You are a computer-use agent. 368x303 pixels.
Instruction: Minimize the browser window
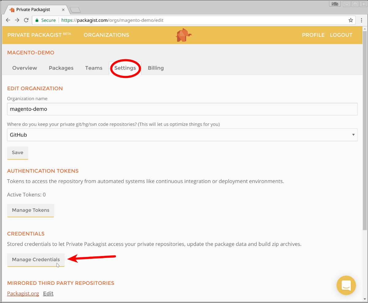click(347, 4)
